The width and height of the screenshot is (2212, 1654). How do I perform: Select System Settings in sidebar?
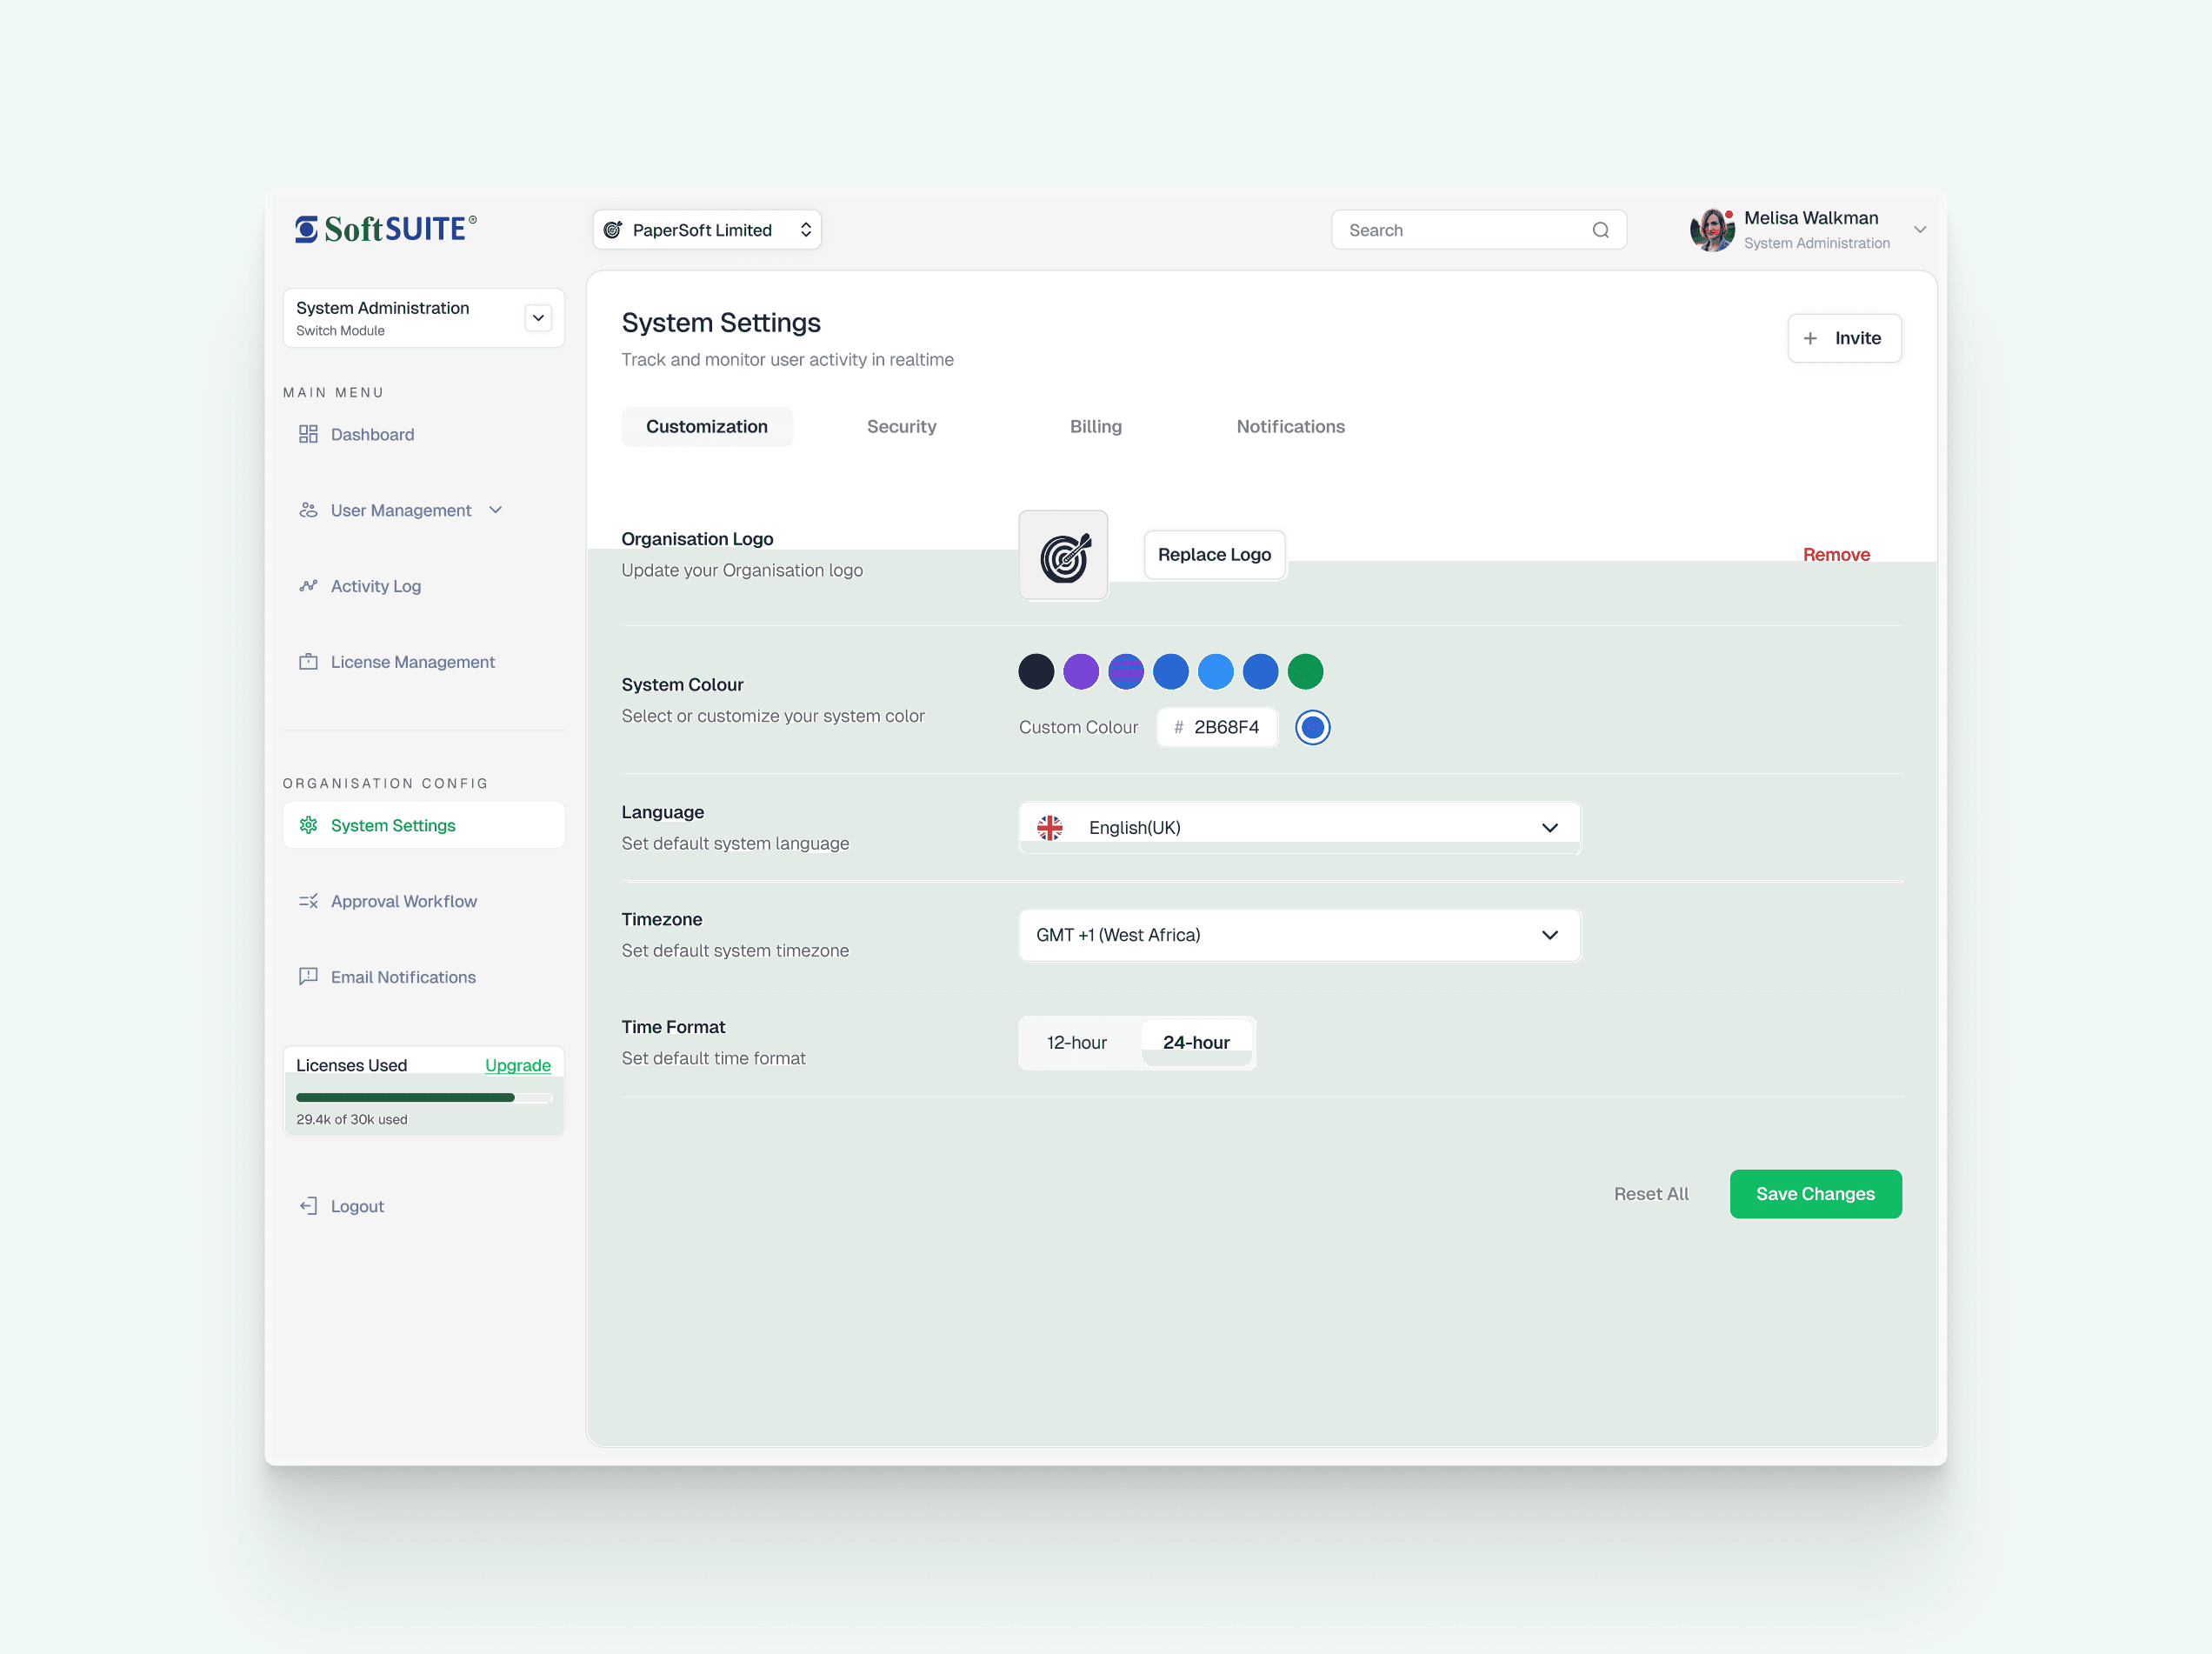[423, 825]
